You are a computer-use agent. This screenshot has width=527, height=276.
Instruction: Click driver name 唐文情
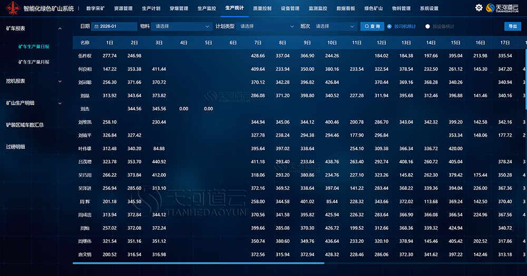pos(85,254)
